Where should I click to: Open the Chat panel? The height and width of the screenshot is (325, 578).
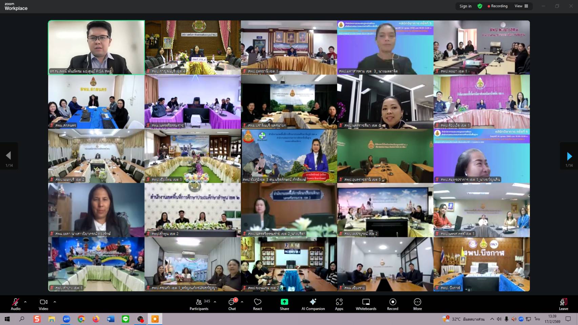click(232, 304)
